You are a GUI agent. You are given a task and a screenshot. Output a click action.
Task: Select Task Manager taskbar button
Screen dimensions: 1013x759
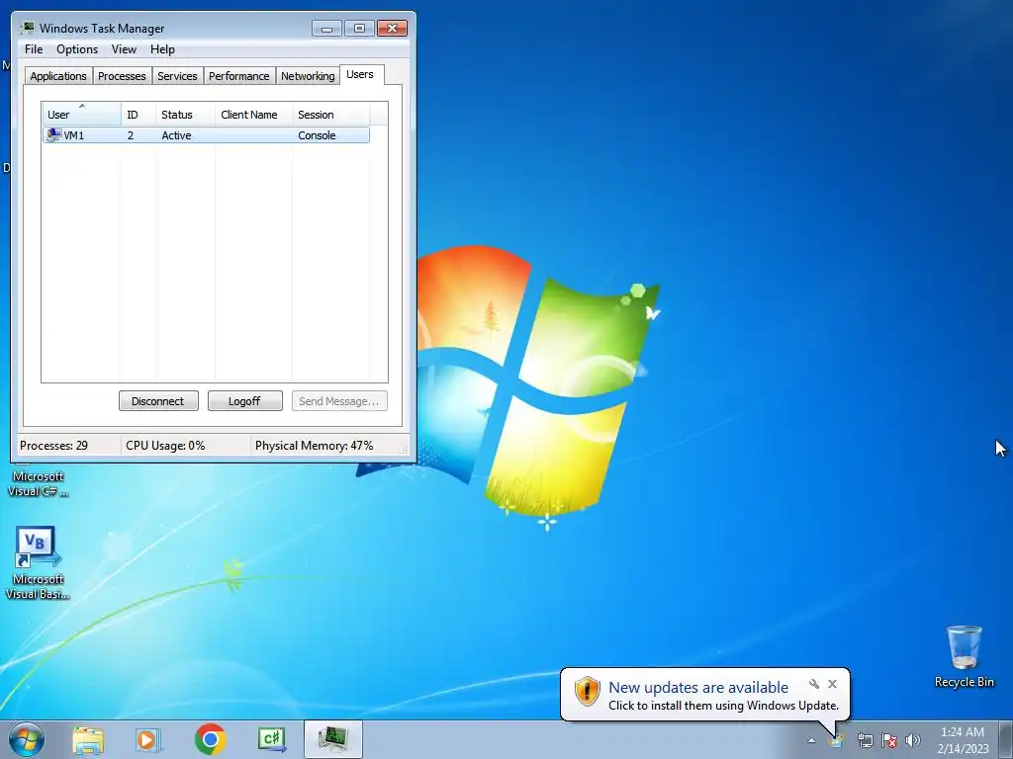[333, 739]
